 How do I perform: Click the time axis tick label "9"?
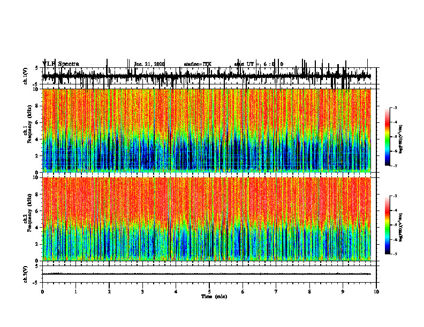(343, 292)
